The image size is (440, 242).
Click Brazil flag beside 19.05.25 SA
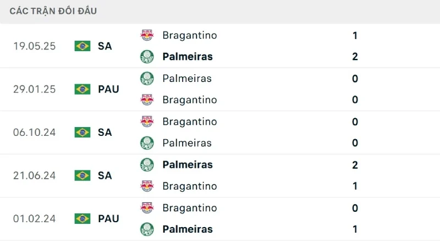coord(82,46)
